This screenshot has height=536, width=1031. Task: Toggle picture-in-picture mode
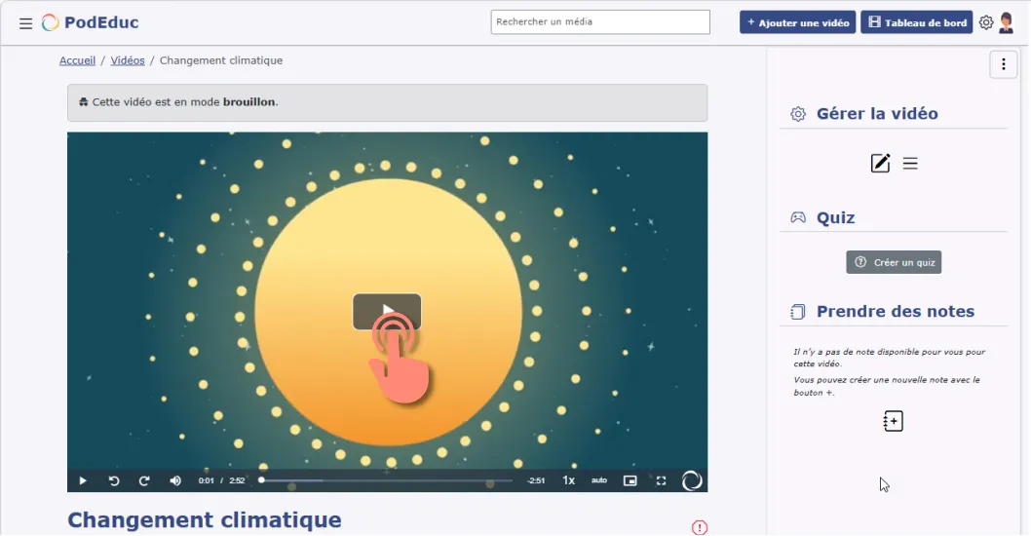click(630, 480)
